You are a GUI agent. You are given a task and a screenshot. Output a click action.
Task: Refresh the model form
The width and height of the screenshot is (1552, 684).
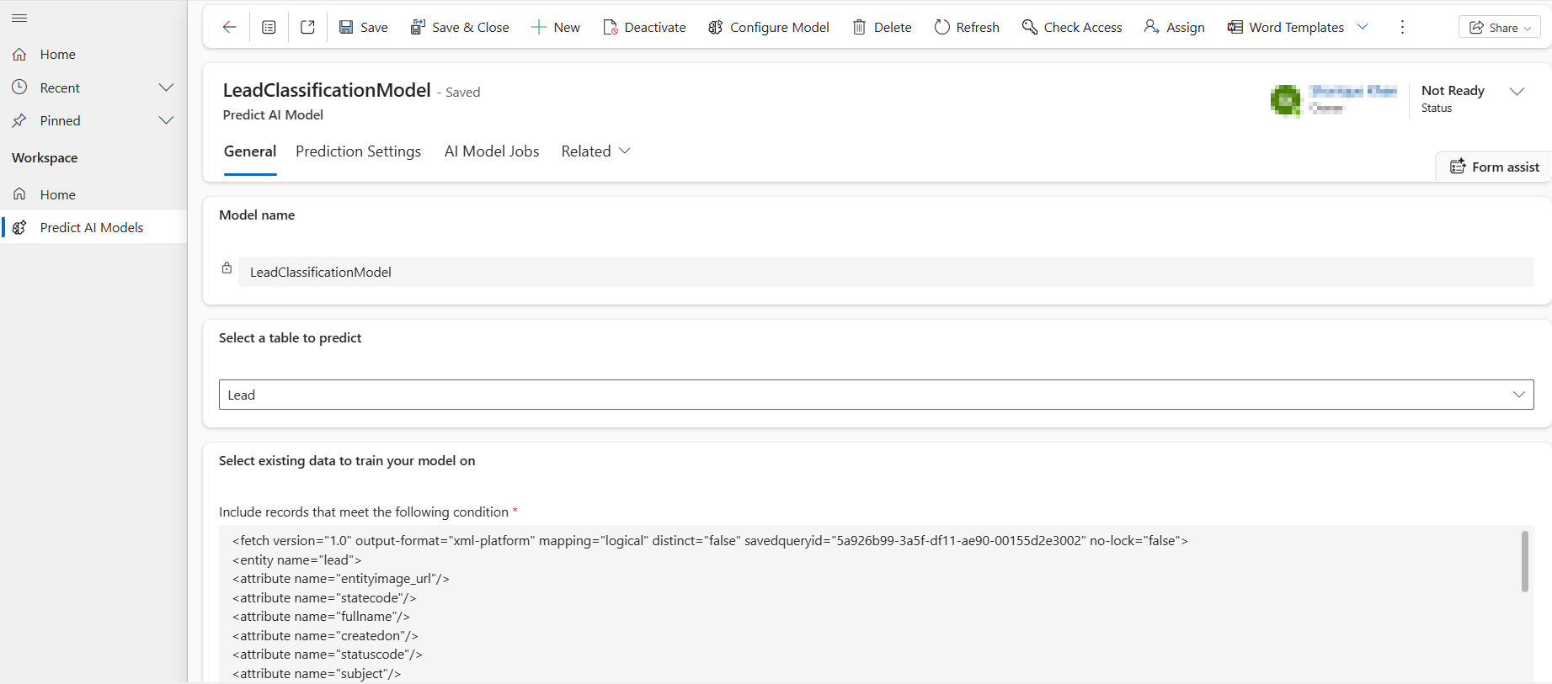tap(967, 27)
